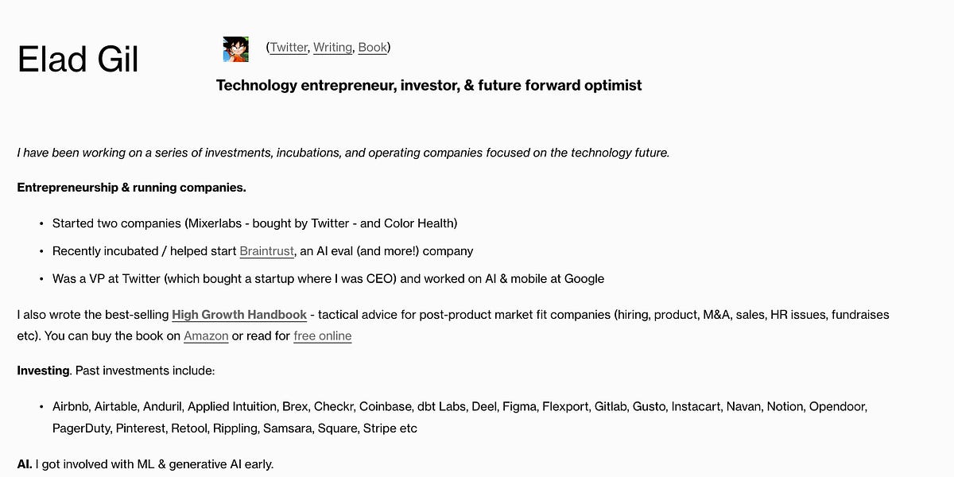Follow the Braintrust company link
The width and height of the screenshot is (954, 477).
267,251
